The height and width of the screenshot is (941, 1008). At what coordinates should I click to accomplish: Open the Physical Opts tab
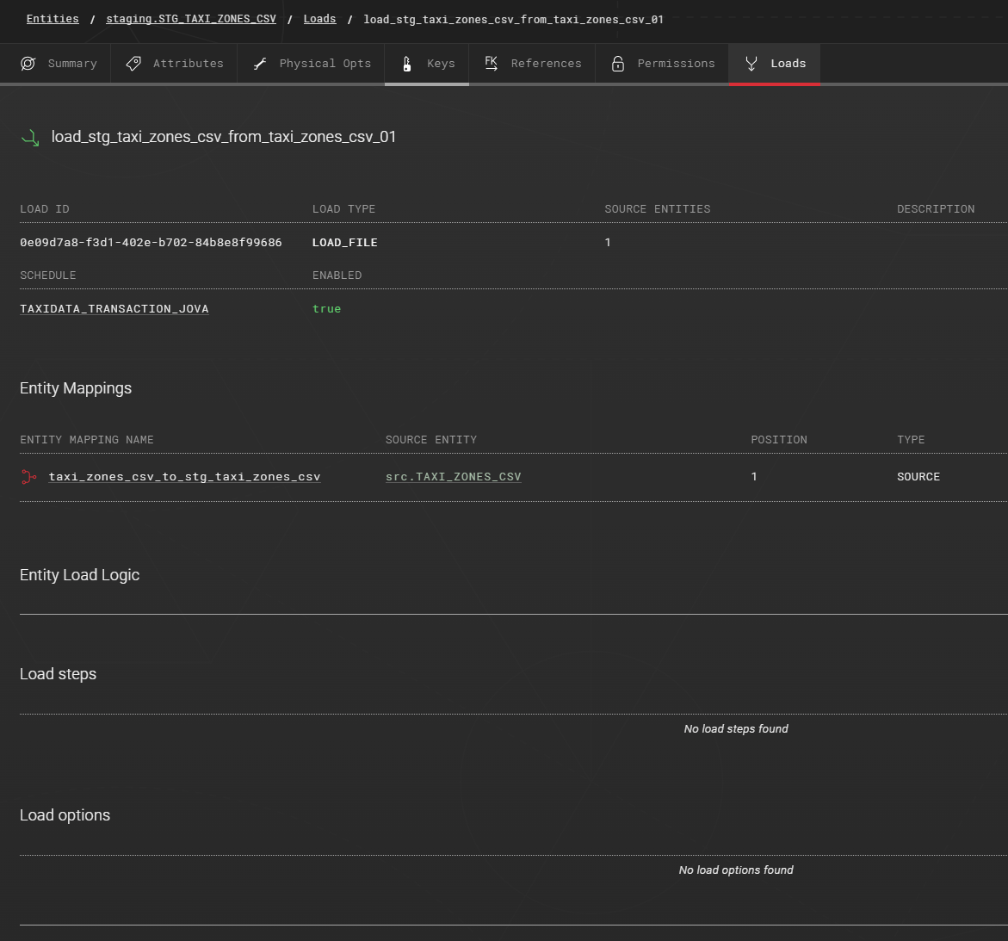click(x=325, y=64)
